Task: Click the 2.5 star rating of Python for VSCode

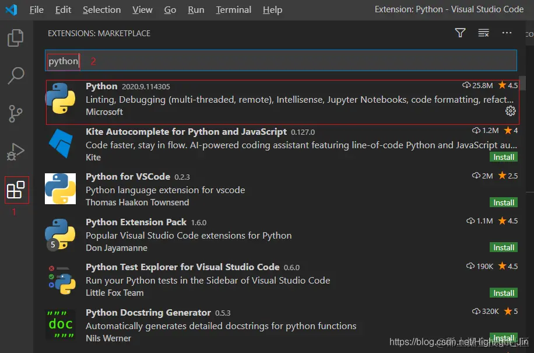Action: (x=508, y=176)
